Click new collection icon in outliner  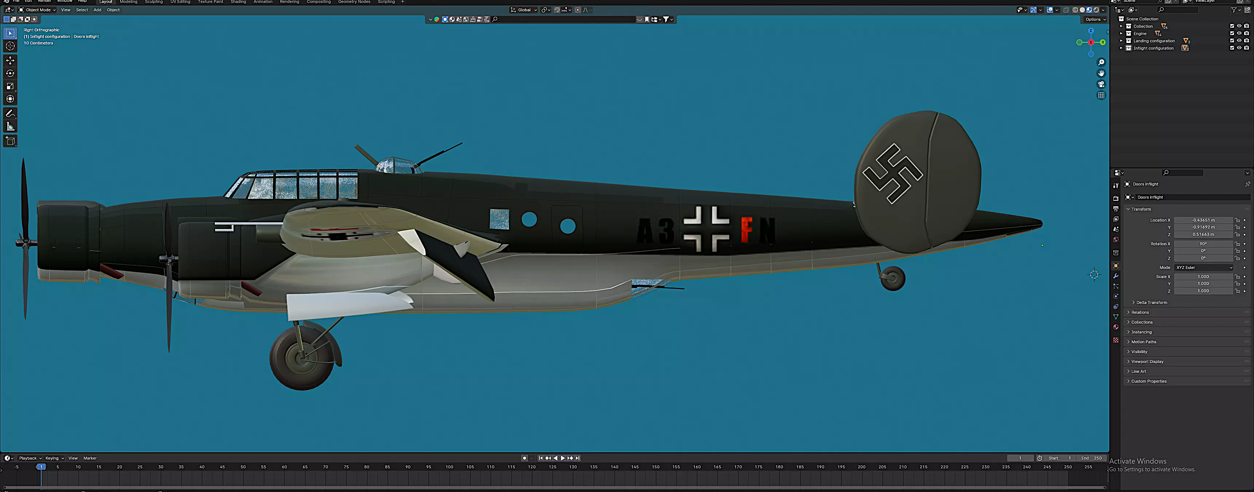click(1247, 10)
